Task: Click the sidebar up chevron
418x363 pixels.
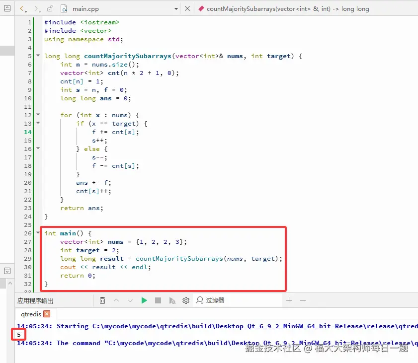Action: tap(10, 284)
